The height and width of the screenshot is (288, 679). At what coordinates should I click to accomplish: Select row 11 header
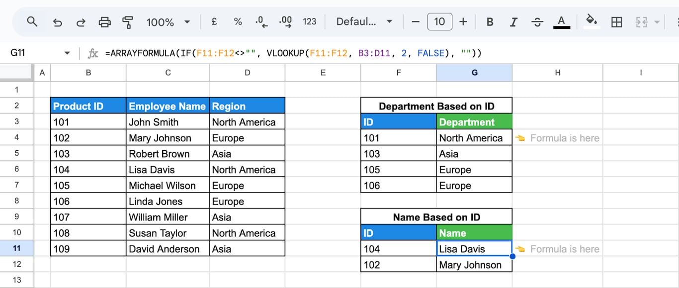pyautogui.click(x=17, y=249)
